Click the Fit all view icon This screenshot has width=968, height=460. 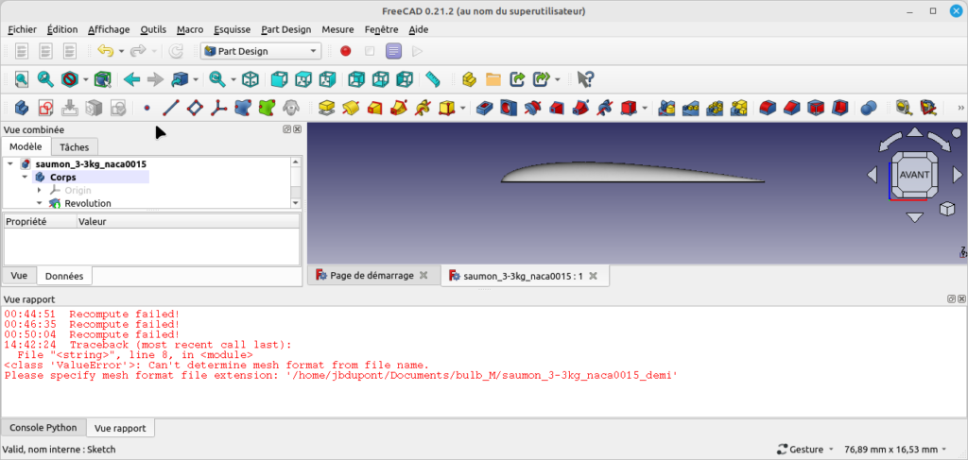[x=21, y=79]
